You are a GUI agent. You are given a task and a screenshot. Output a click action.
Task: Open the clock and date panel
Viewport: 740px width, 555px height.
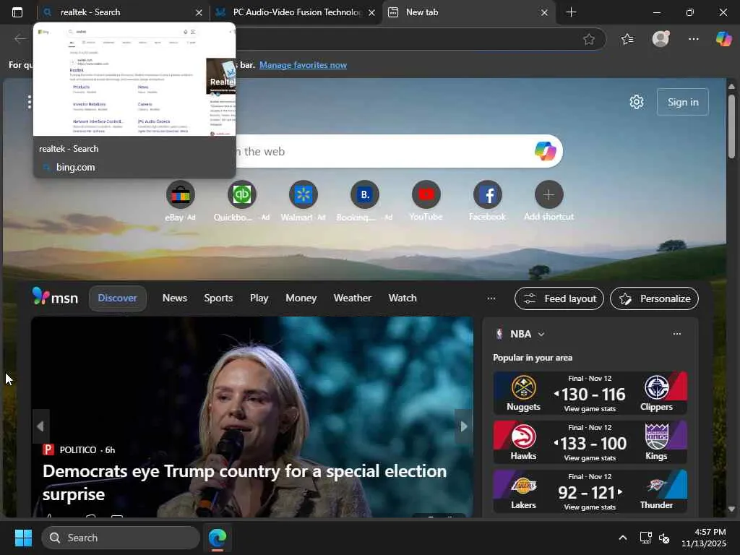pos(704,538)
